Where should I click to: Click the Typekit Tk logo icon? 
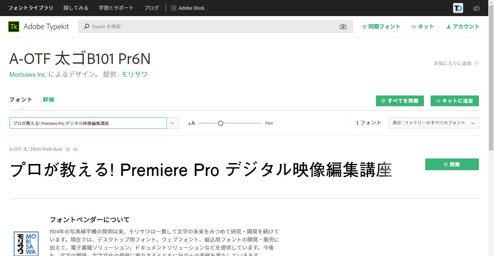coord(14,27)
